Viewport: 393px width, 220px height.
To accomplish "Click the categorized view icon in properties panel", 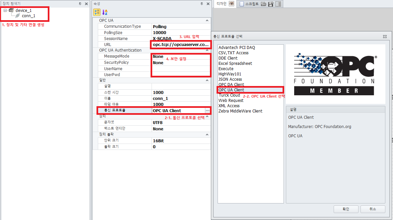I will click(x=97, y=12).
